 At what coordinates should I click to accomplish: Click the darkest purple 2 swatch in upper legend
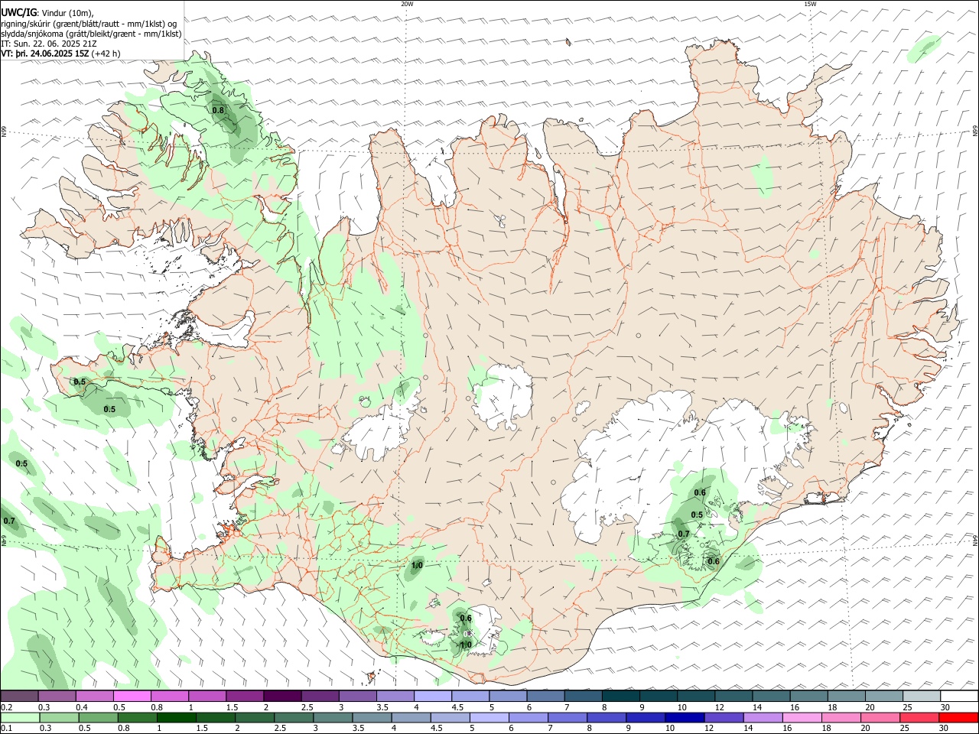click(281, 697)
